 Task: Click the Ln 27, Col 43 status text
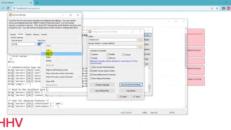click(126, 113)
